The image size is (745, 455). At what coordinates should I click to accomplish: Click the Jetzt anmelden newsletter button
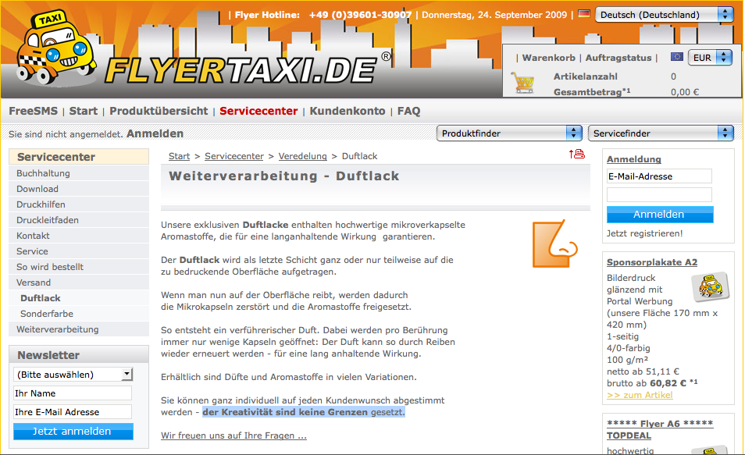[x=73, y=432]
